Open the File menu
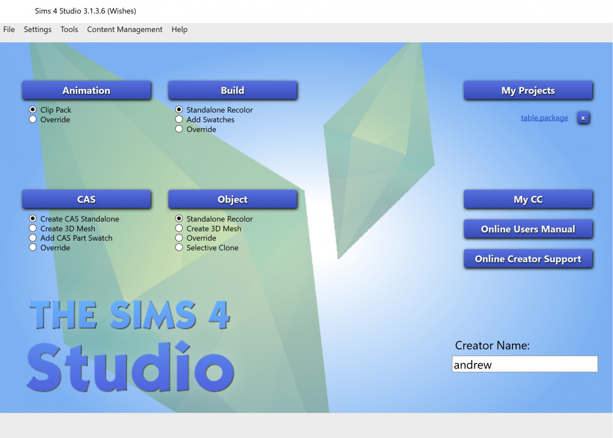 9,29
